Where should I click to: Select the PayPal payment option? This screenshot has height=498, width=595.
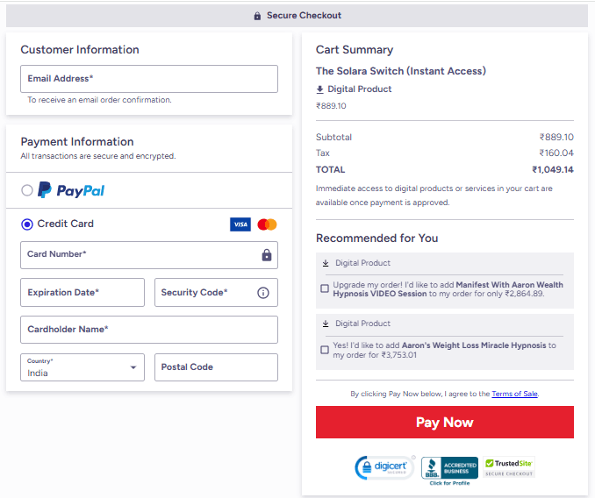27,190
